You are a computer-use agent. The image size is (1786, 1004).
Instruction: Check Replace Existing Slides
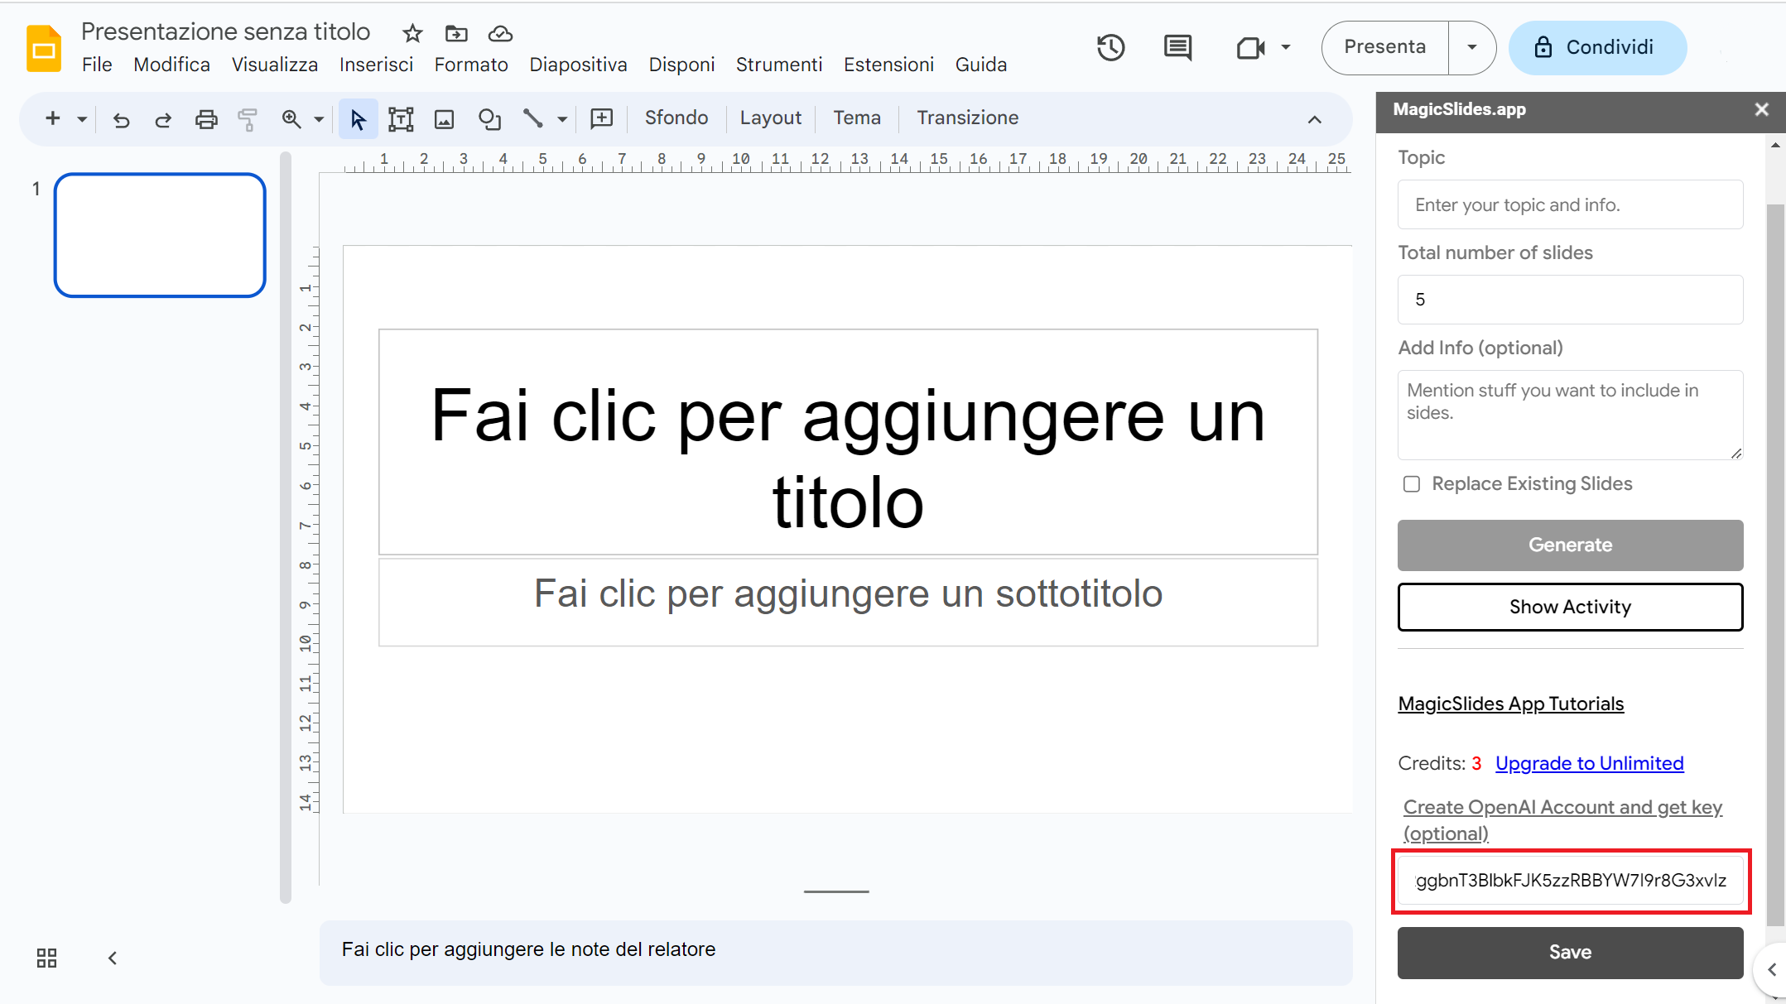coord(1411,484)
